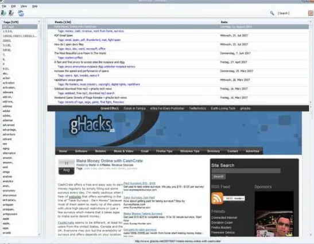
Task: Click the second edit-bookmark toolbar icon
Action: pos(11,13)
